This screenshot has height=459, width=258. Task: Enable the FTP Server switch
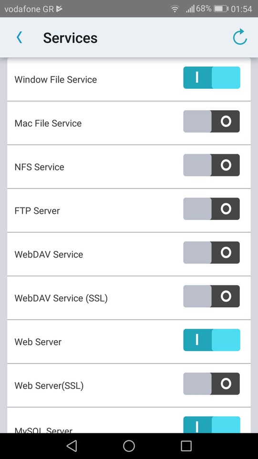tap(211, 209)
